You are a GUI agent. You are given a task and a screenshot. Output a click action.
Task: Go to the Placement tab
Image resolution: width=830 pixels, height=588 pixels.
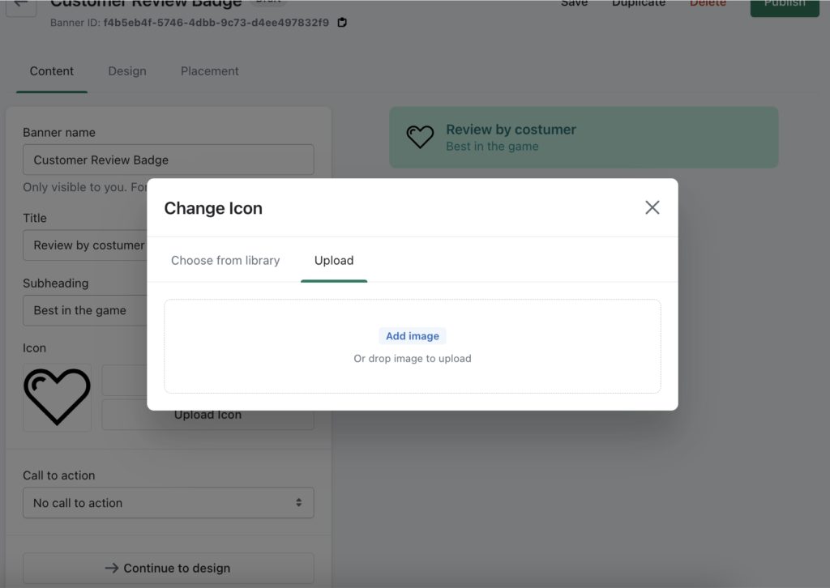point(210,71)
